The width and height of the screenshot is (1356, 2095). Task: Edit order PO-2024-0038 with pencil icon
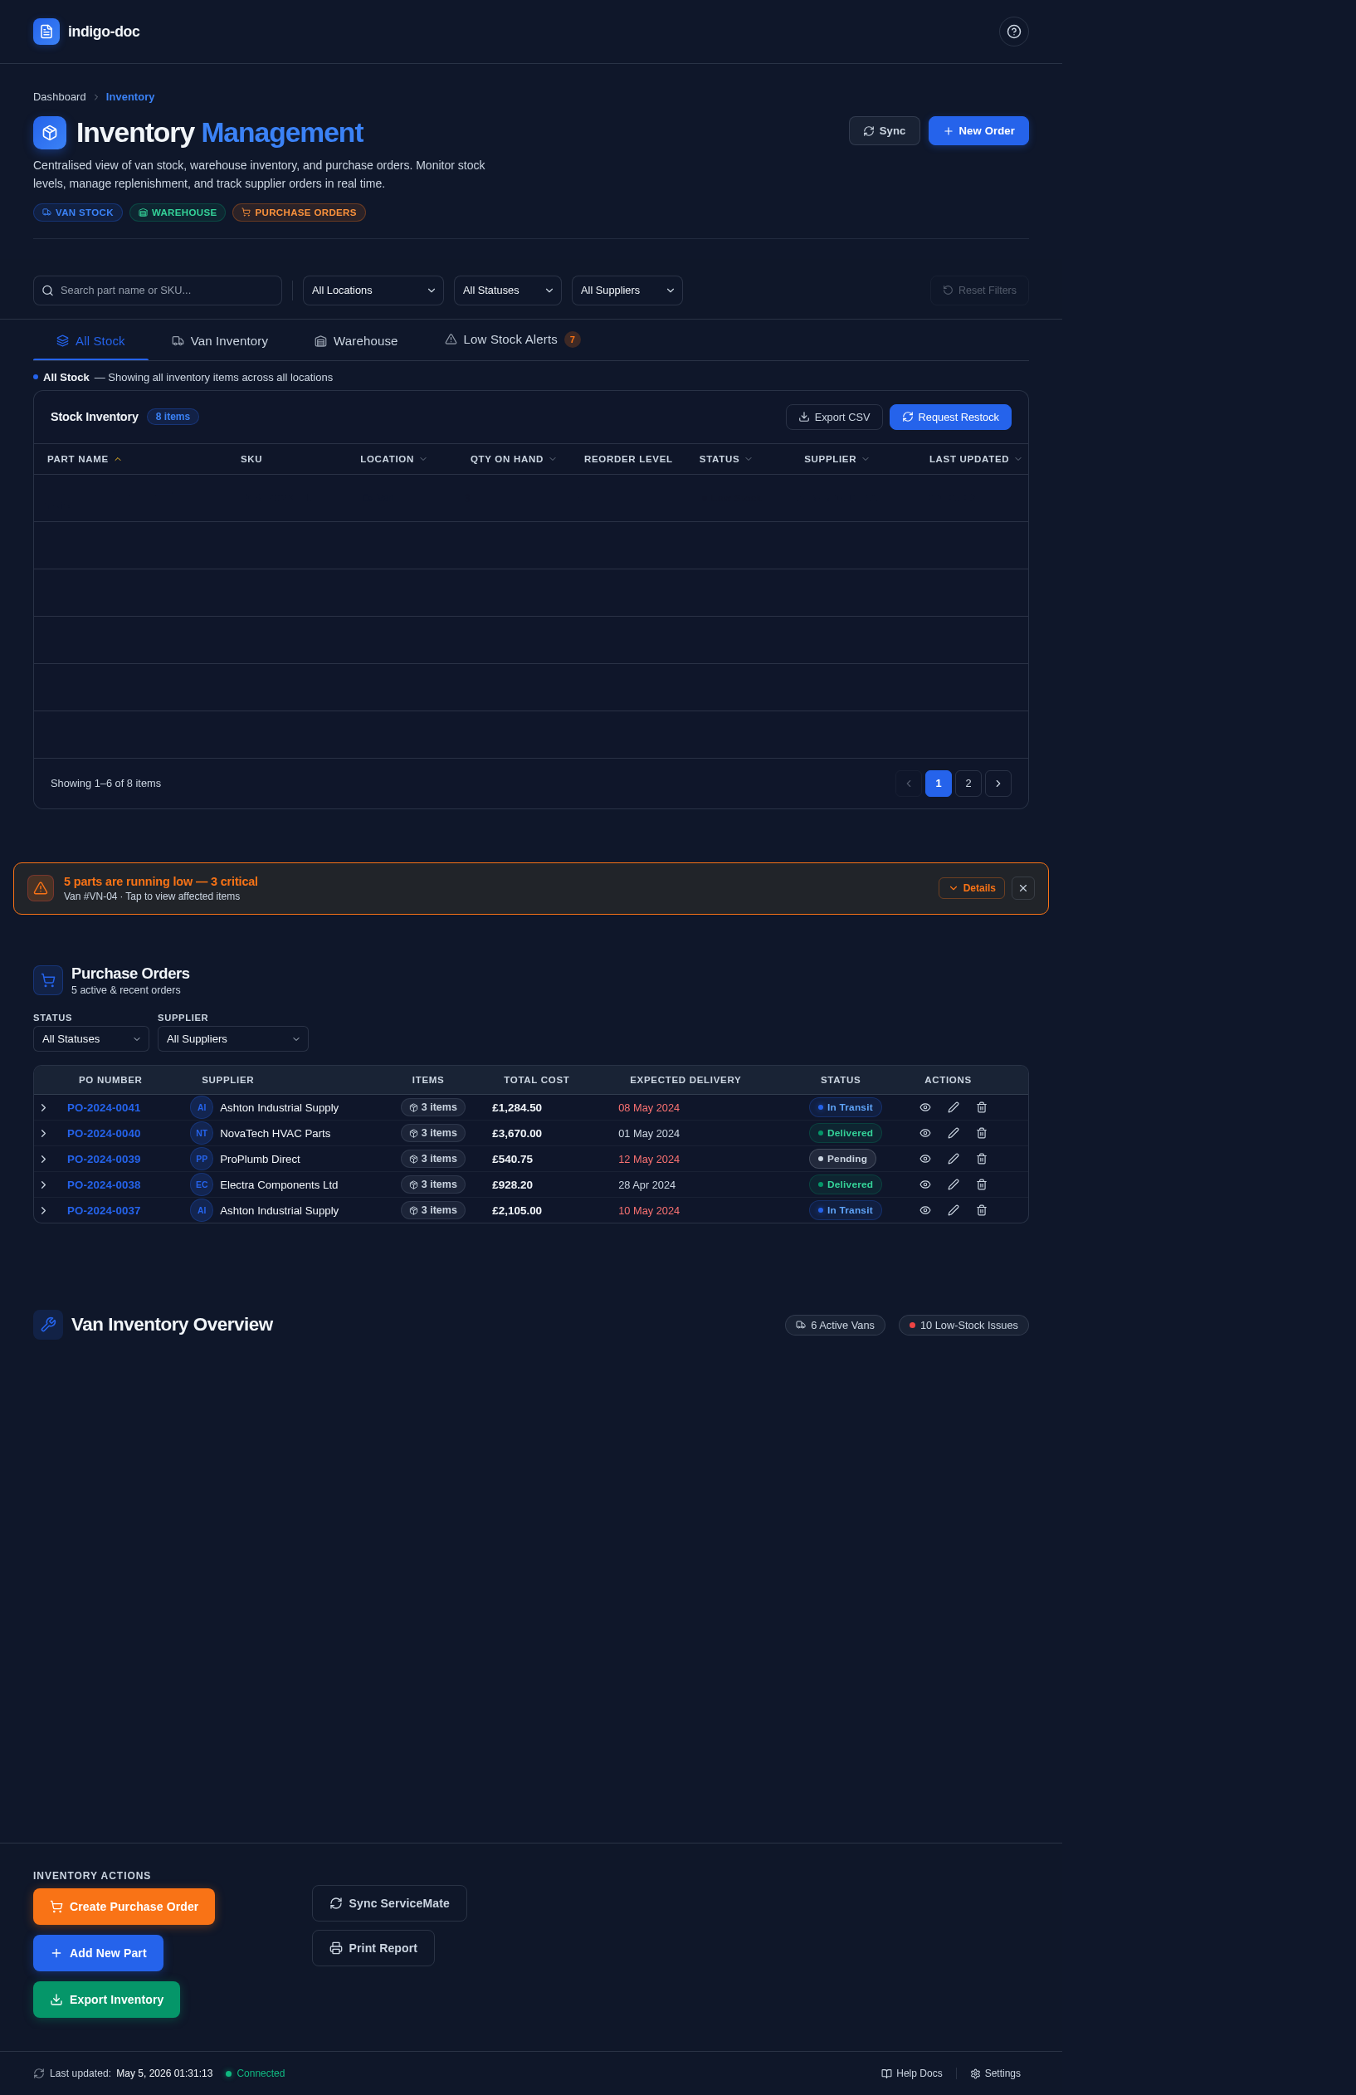pyautogui.click(x=953, y=1184)
